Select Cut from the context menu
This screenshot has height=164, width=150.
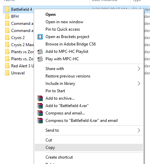[x=89, y=140]
